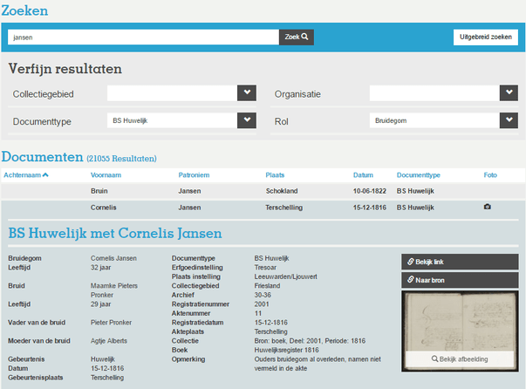Click the BS Huwelijk Documenttype field
The width and height of the screenshot is (526, 389).
(x=173, y=120)
